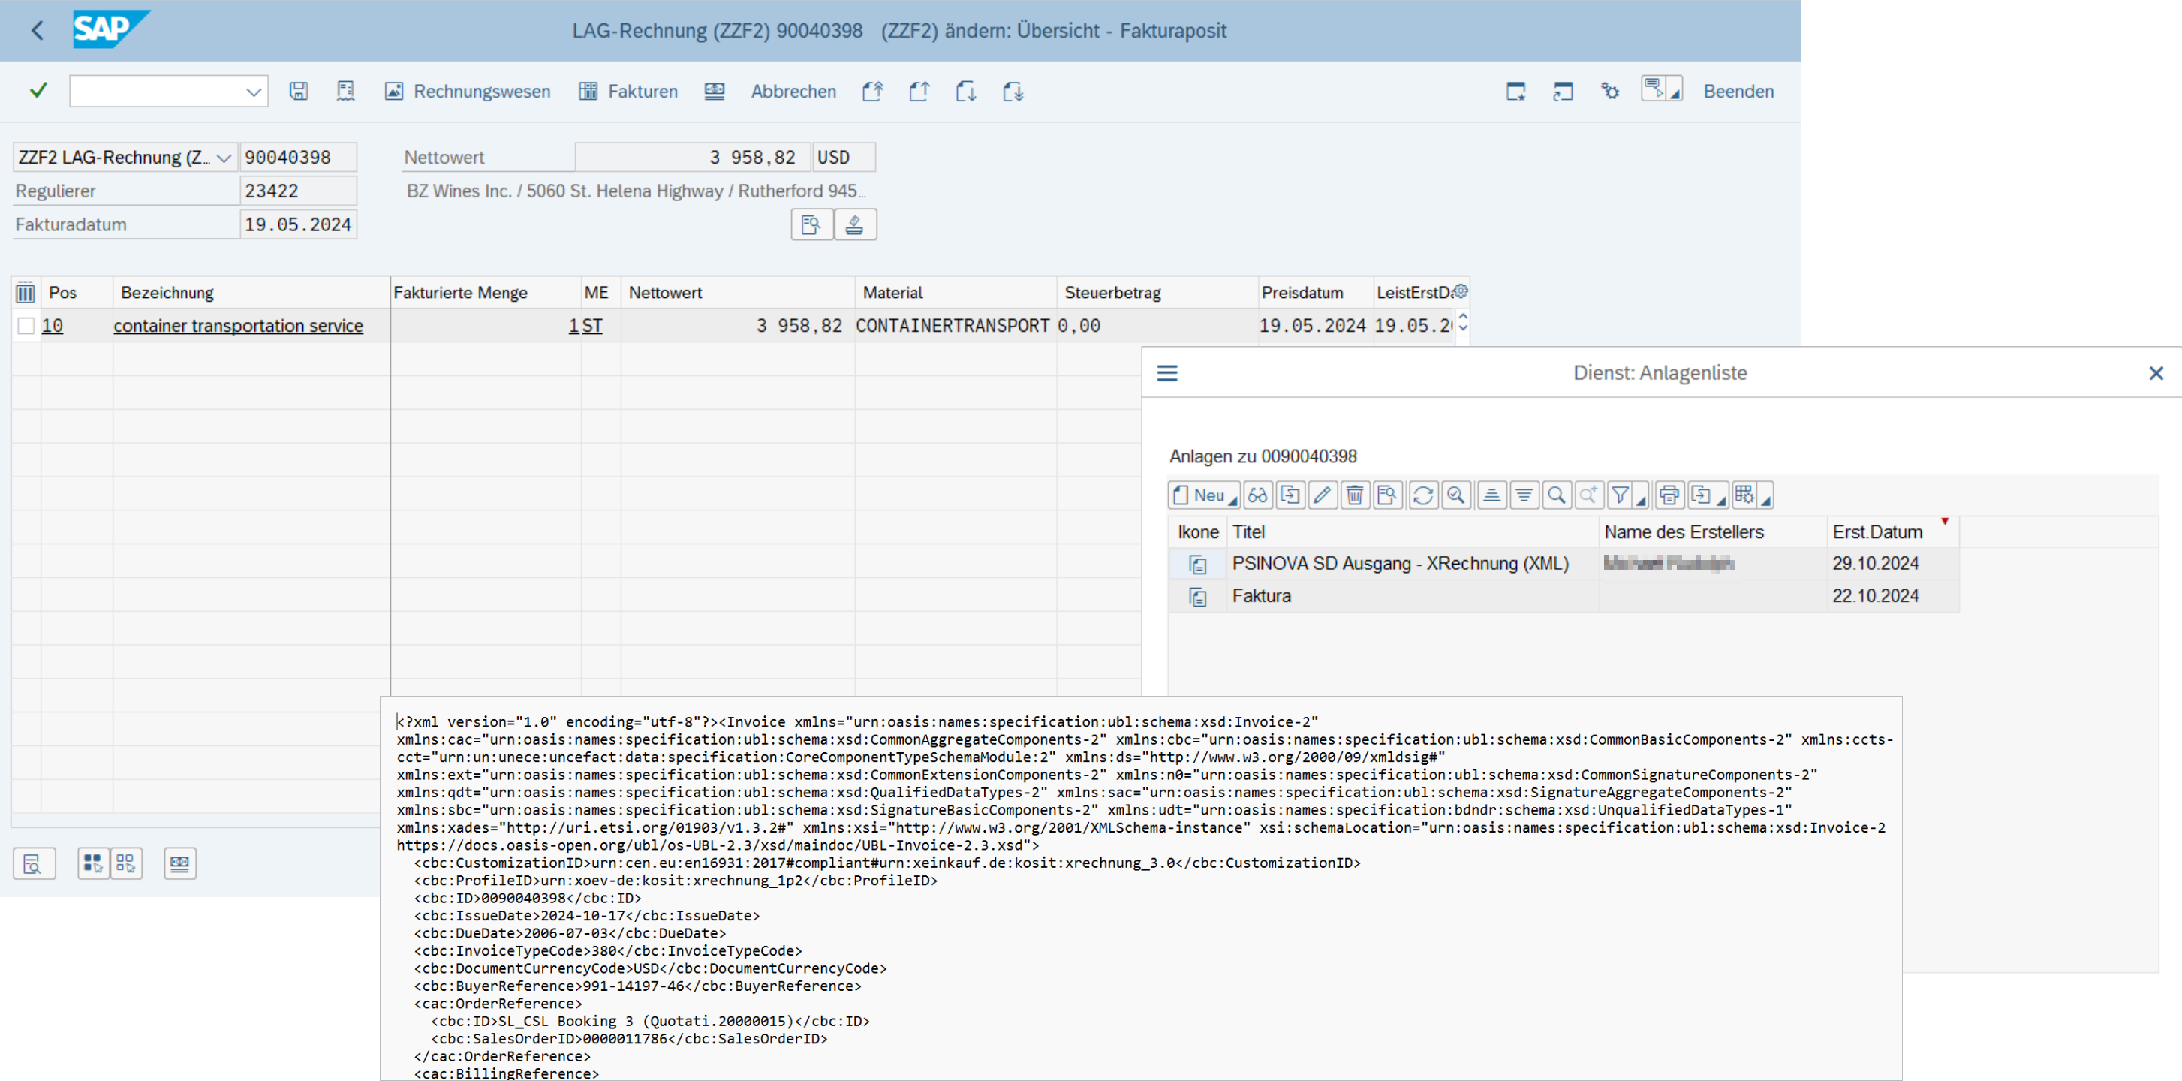Open item link 10 in Pos column

tap(53, 325)
